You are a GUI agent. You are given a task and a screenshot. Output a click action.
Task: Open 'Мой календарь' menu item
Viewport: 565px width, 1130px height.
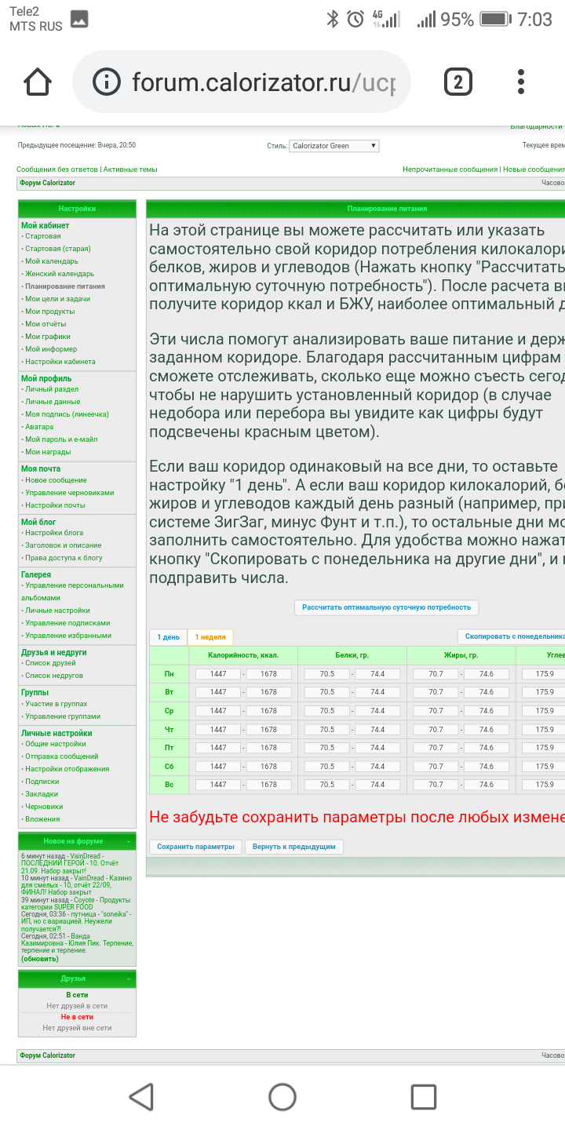coord(52,261)
